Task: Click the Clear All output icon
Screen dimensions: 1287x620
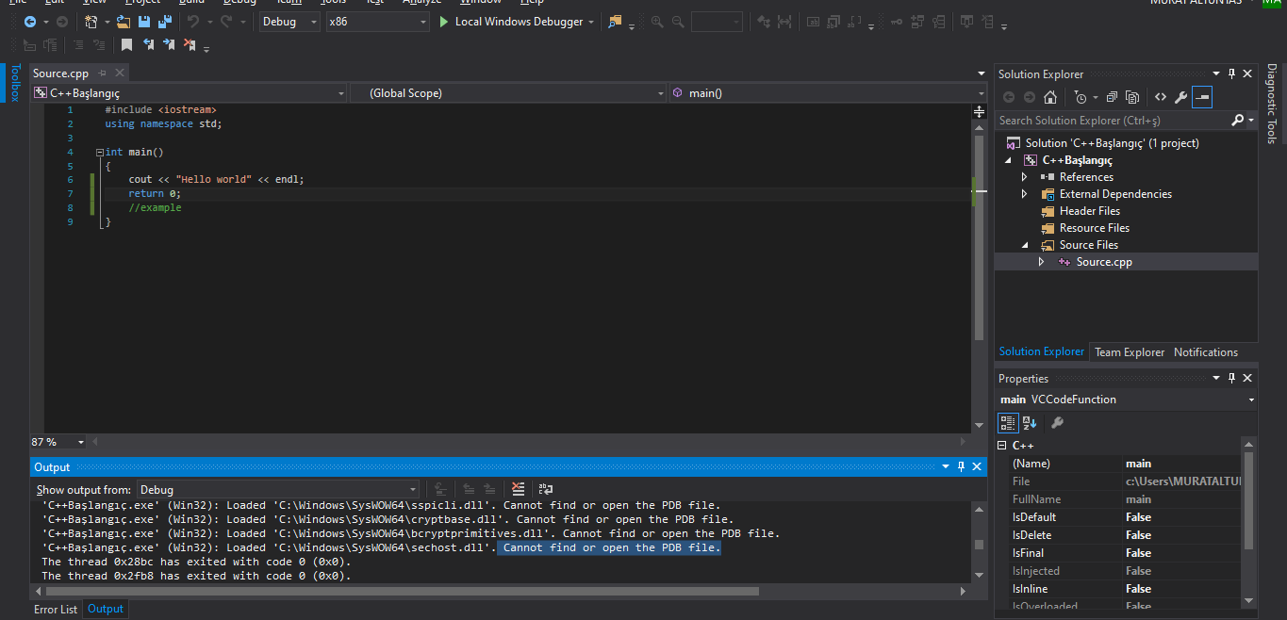Action: coord(518,489)
